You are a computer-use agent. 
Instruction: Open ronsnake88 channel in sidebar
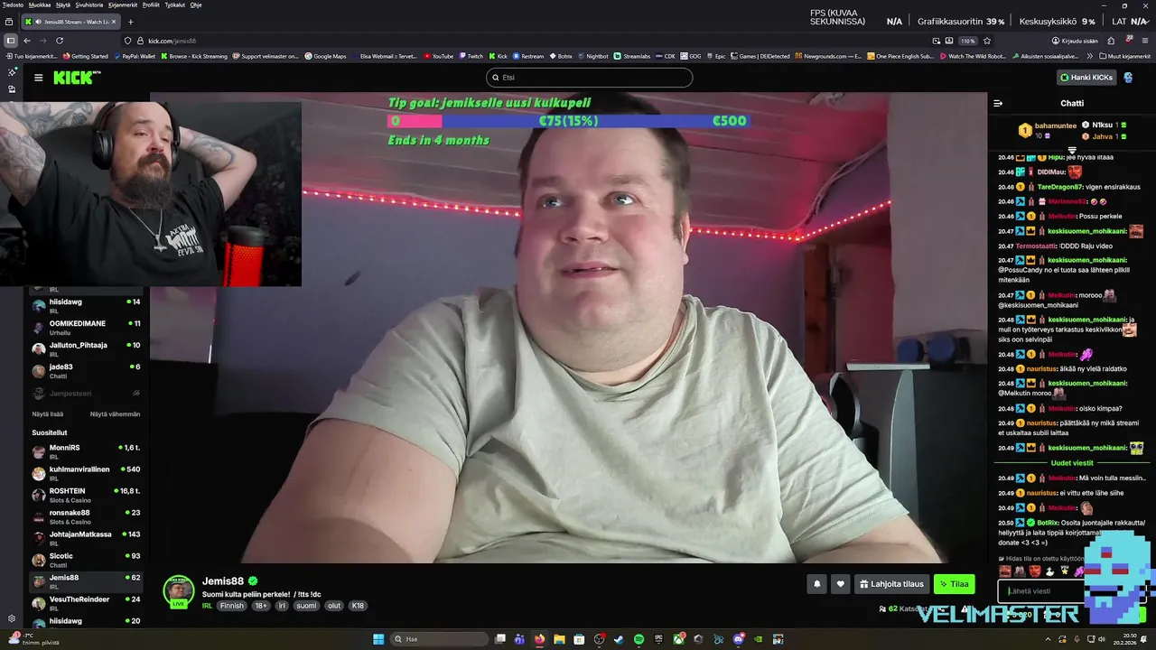tap(86, 516)
